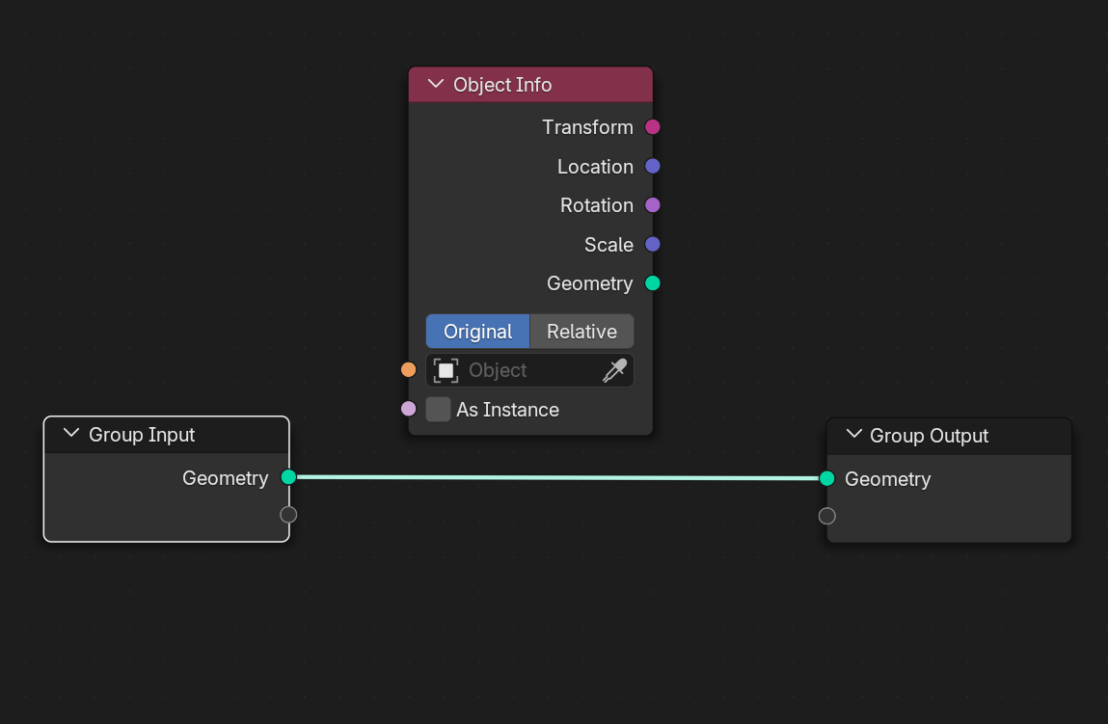
Task: Select the link between Group Input and Output
Action: tap(557, 477)
